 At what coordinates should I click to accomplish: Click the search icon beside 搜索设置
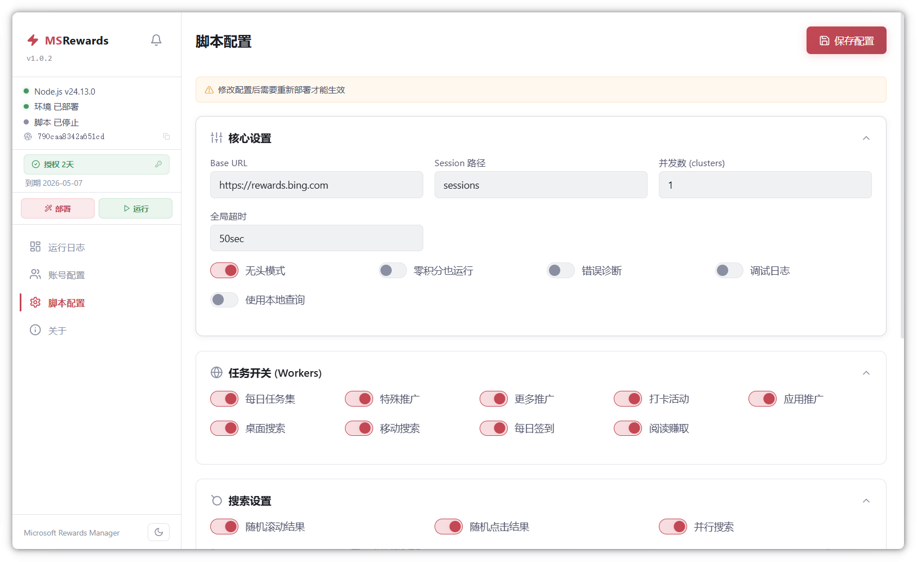pos(216,500)
